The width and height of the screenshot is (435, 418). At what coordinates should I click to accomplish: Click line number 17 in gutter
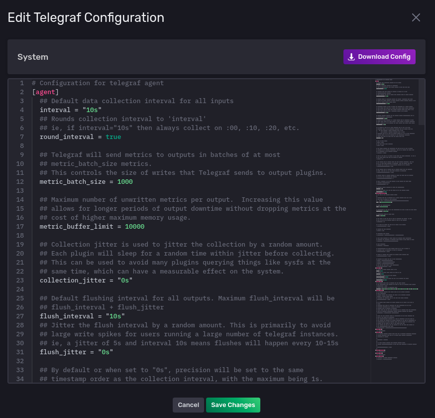20,227
